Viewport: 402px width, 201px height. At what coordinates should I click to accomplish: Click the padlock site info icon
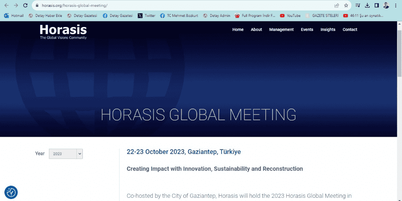(x=37, y=5)
